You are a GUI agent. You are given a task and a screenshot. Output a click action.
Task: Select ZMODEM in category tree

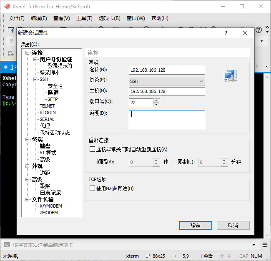pyautogui.click(x=48, y=213)
